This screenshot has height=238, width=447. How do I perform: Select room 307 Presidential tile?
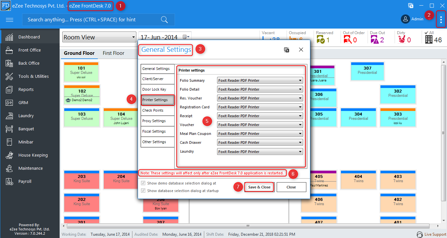click(x=367, y=71)
